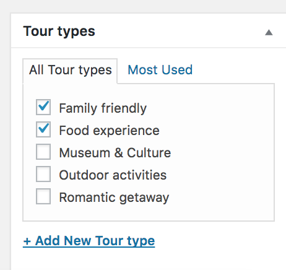Enable the Outdoor activities checkbox

coord(43,174)
